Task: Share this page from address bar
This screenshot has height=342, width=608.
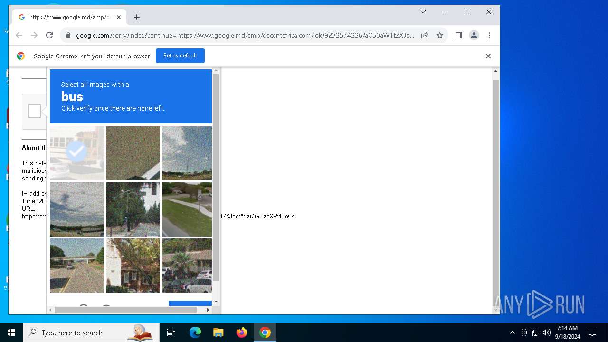Action: click(425, 35)
